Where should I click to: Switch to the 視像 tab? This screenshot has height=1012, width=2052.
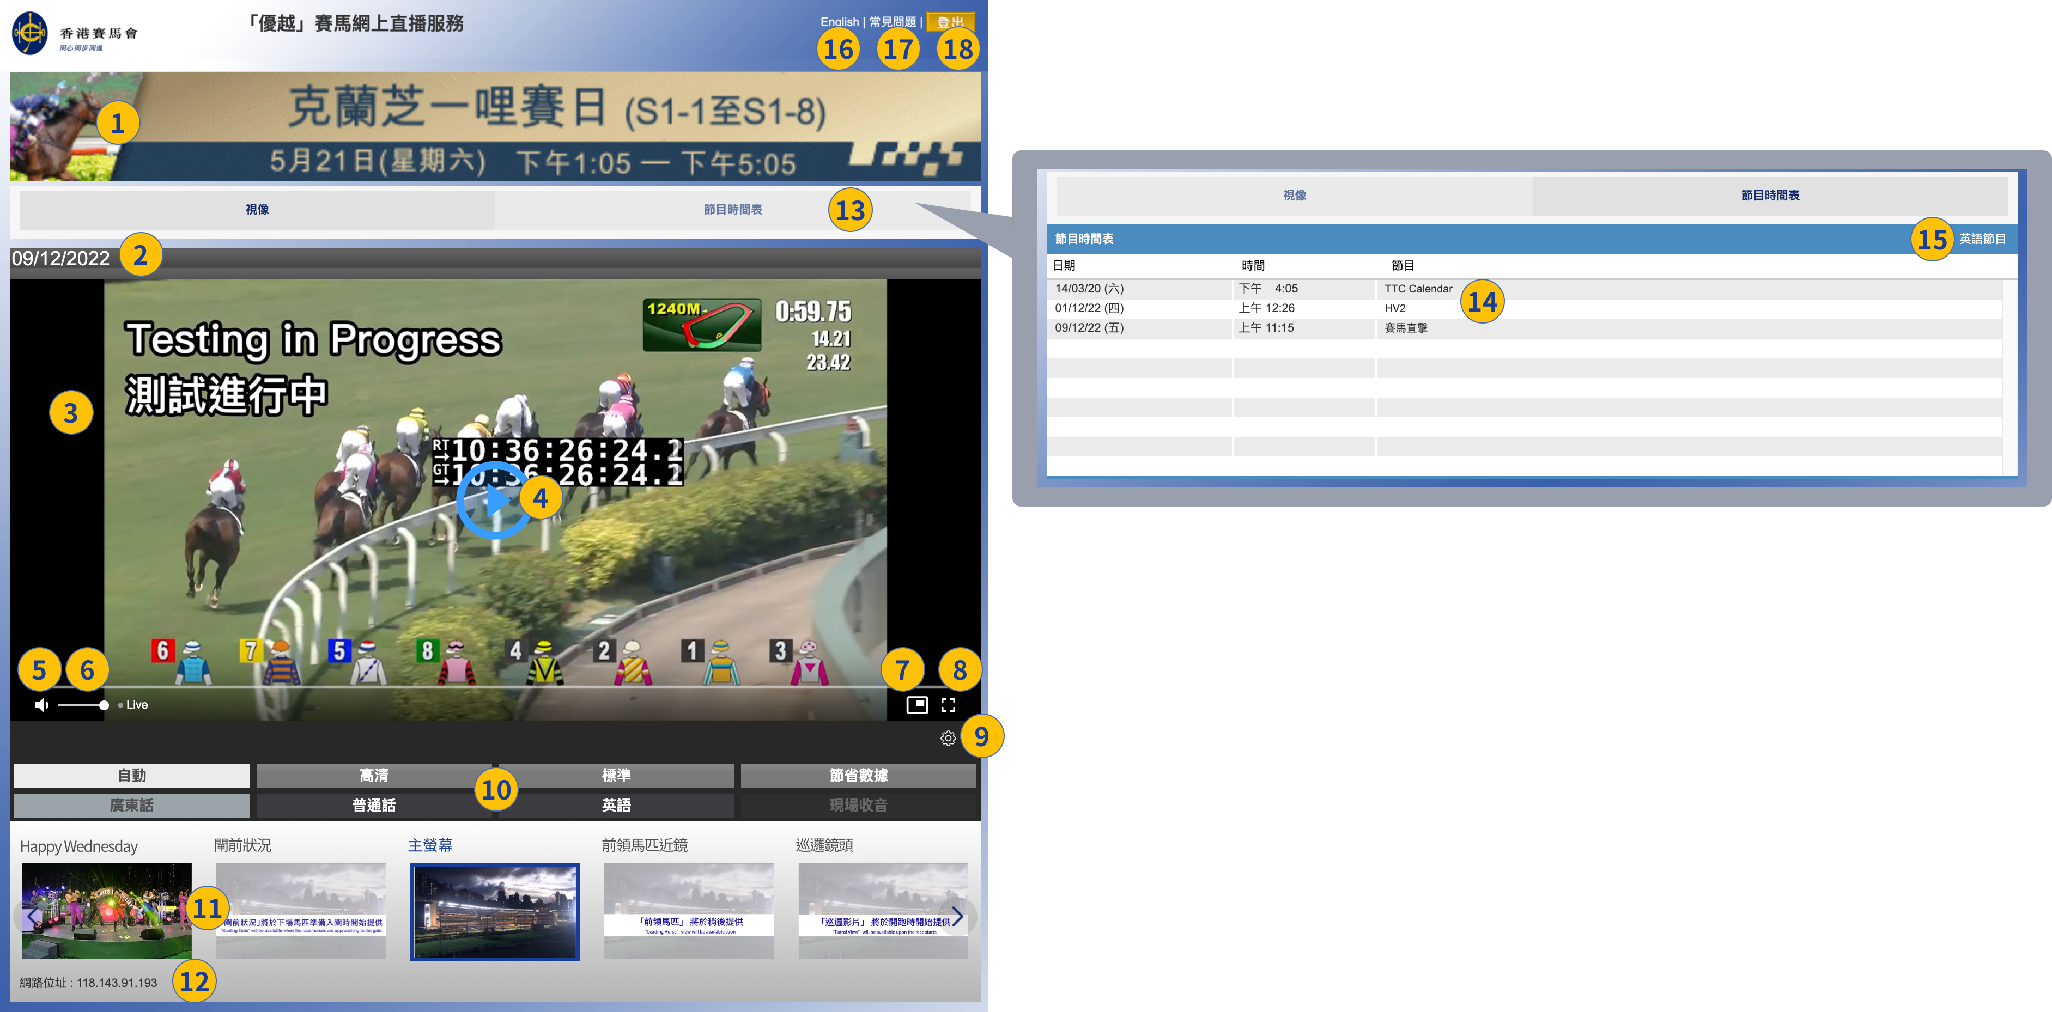click(257, 209)
